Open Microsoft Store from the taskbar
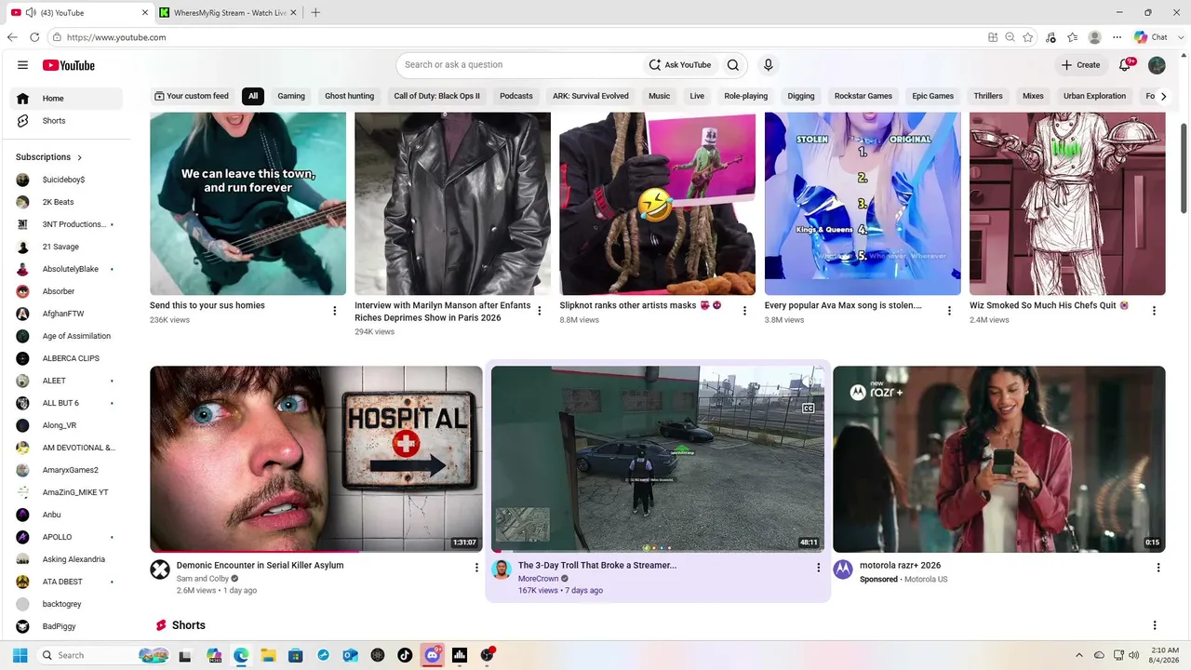Image resolution: width=1191 pixels, height=670 pixels. 295,655
